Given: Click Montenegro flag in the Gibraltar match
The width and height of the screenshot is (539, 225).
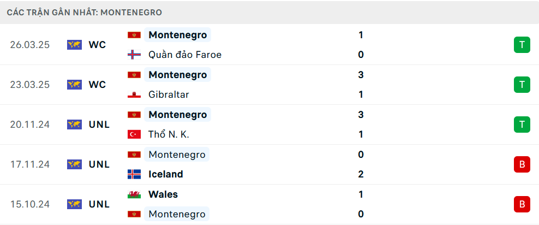Looking at the screenshot, I should pyautogui.click(x=134, y=75).
